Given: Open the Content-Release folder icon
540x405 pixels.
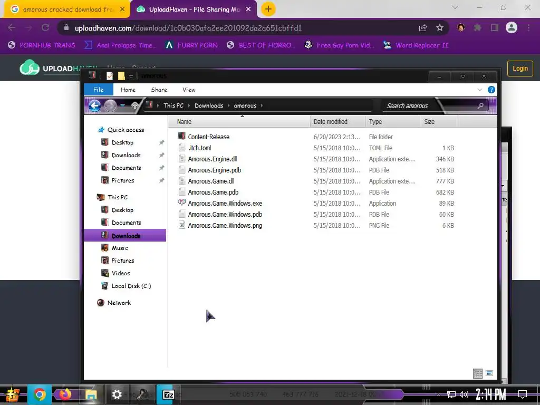Looking at the screenshot, I should [182, 136].
